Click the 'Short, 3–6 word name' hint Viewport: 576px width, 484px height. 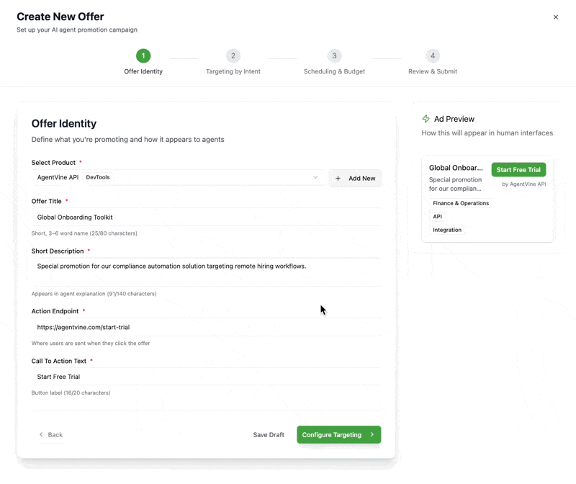pos(84,233)
